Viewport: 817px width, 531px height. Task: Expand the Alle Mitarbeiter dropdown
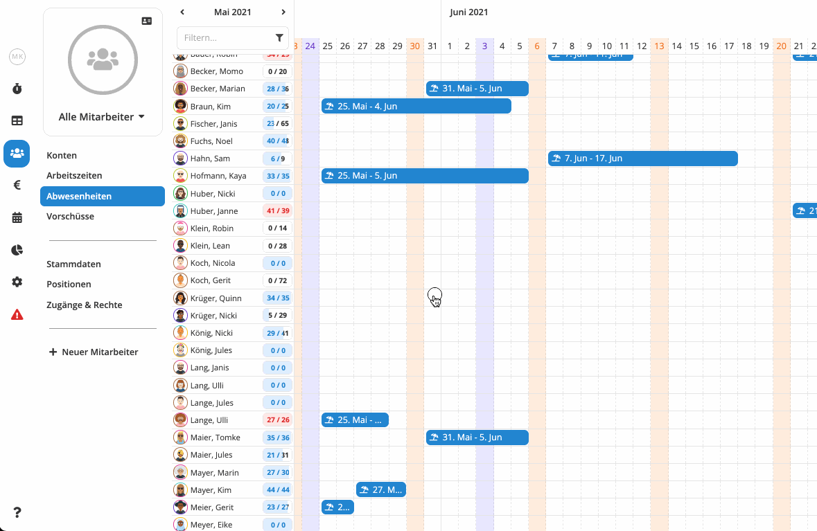coord(102,117)
